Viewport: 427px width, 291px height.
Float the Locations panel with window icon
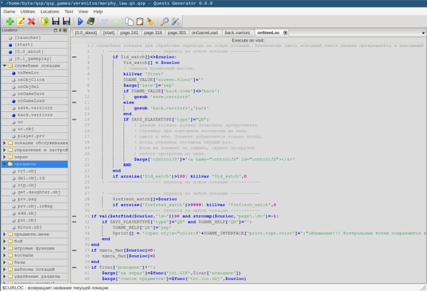coord(56,30)
